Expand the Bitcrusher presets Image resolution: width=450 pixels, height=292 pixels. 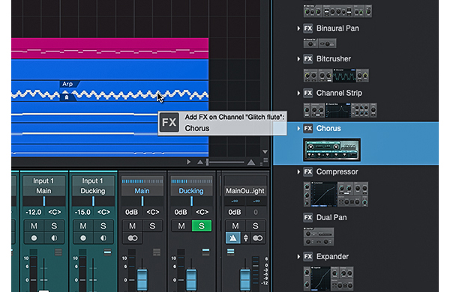click(x=298, y=58)
